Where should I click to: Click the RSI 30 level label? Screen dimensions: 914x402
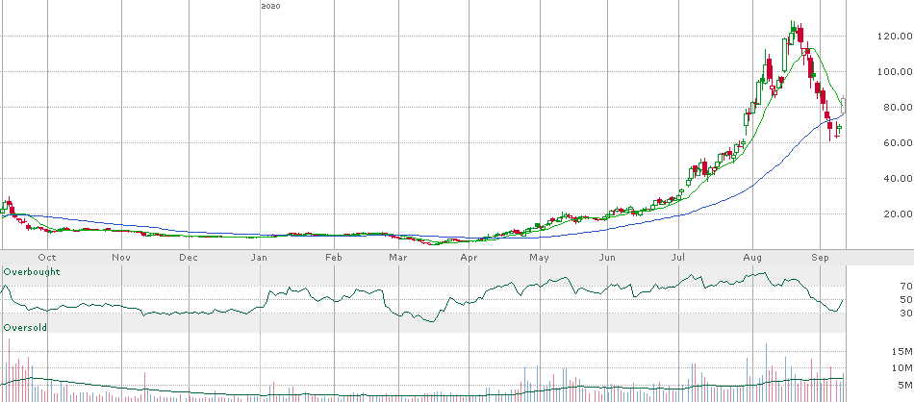point(905,314)
